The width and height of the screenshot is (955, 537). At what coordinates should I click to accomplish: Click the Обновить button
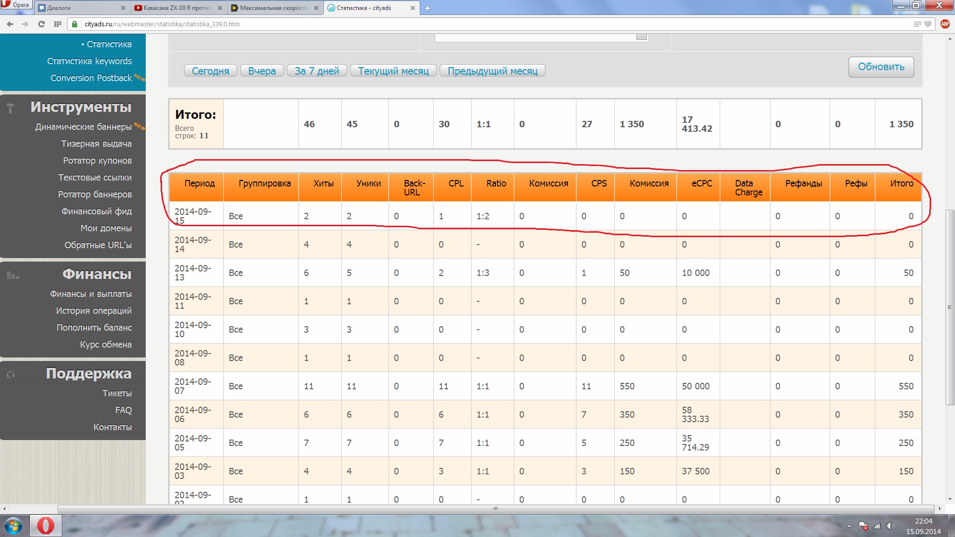pos(881,67)
